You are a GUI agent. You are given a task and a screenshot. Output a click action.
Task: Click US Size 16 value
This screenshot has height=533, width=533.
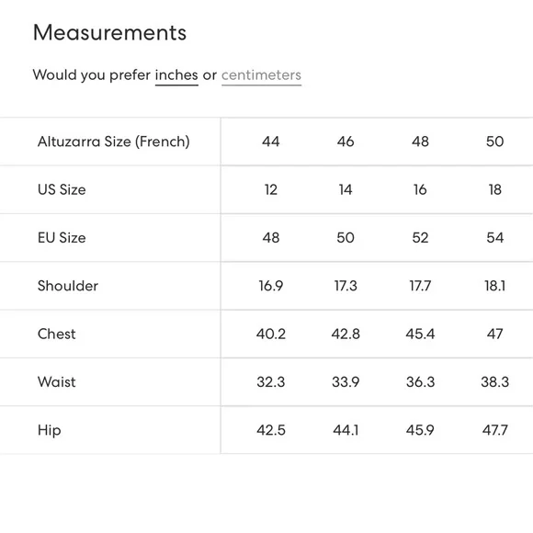(x=420, y=189)
